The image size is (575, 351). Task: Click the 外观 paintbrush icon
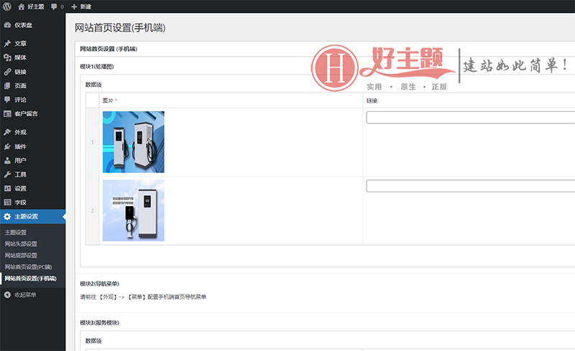pyautogui.click(x=7, y=132)
